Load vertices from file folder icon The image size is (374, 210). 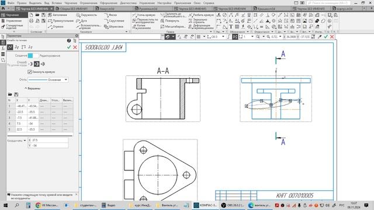(10, 94)
